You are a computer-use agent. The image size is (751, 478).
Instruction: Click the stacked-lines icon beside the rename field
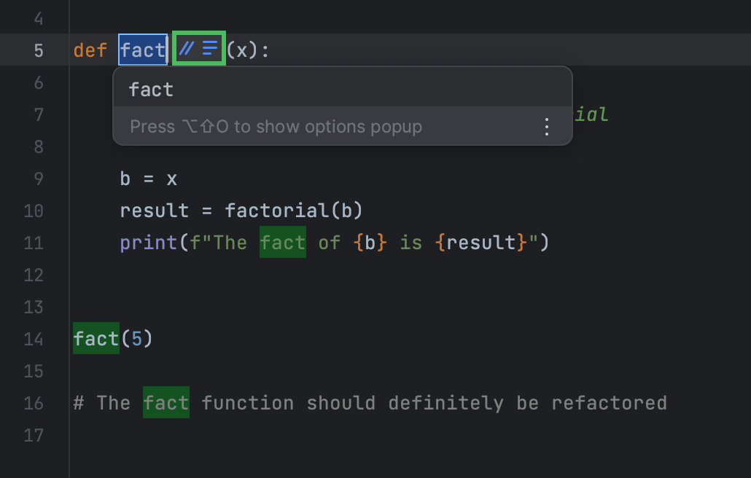coord(209,49)
